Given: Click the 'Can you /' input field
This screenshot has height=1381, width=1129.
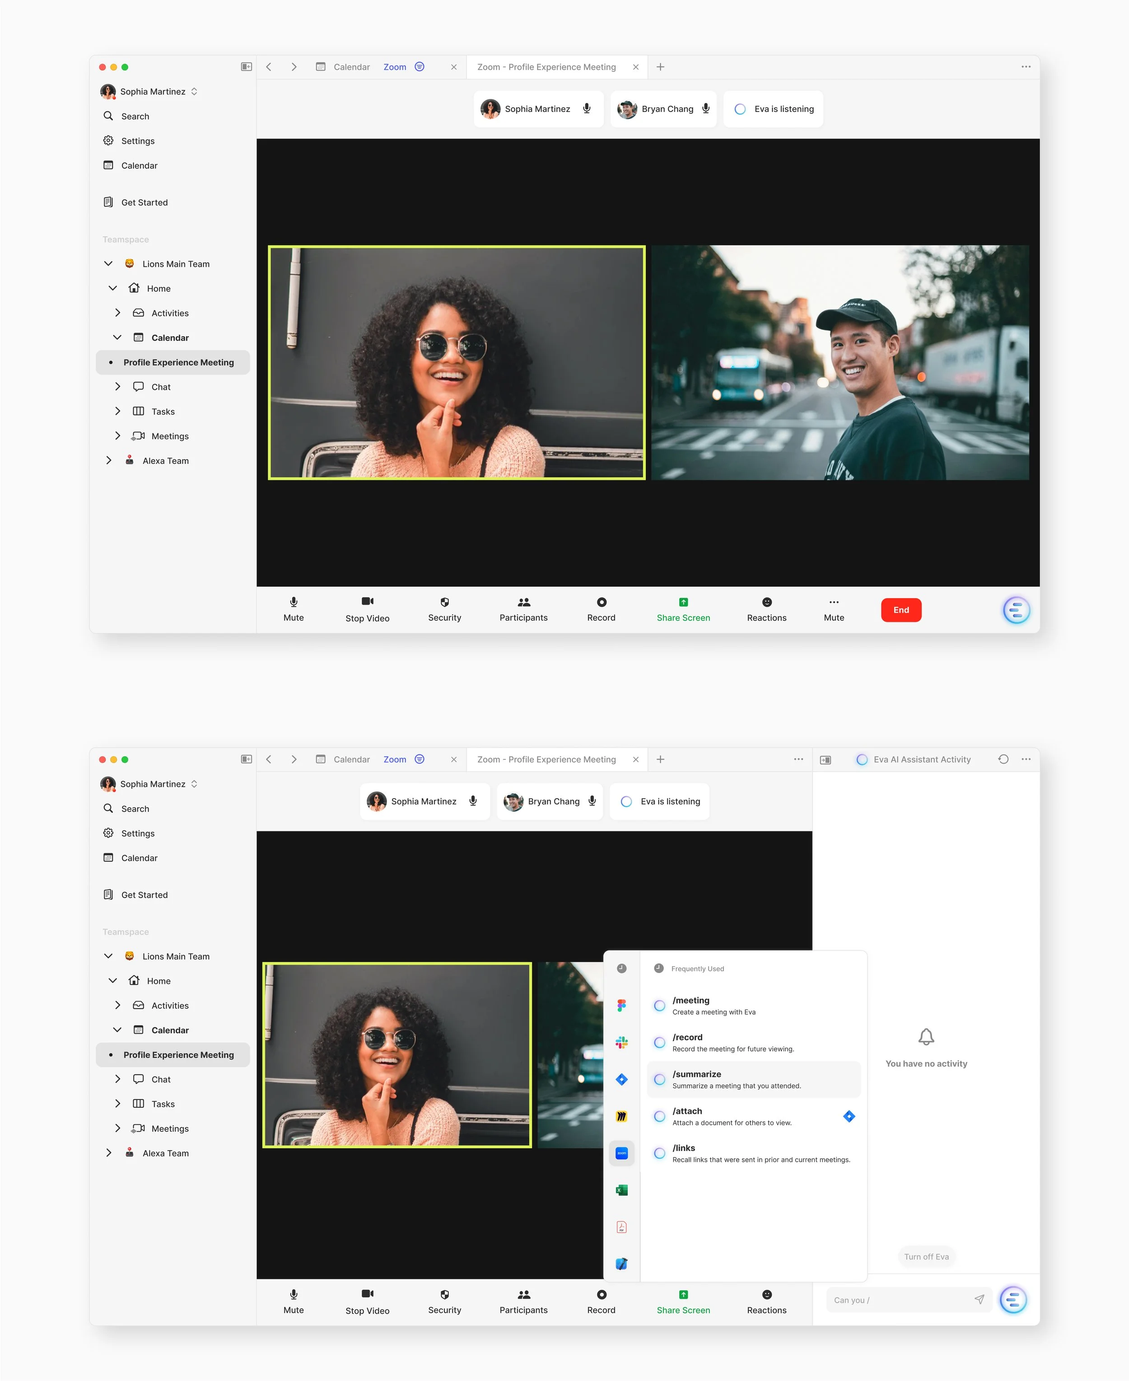Looking at the screenshot, I should click(897, 1300).
